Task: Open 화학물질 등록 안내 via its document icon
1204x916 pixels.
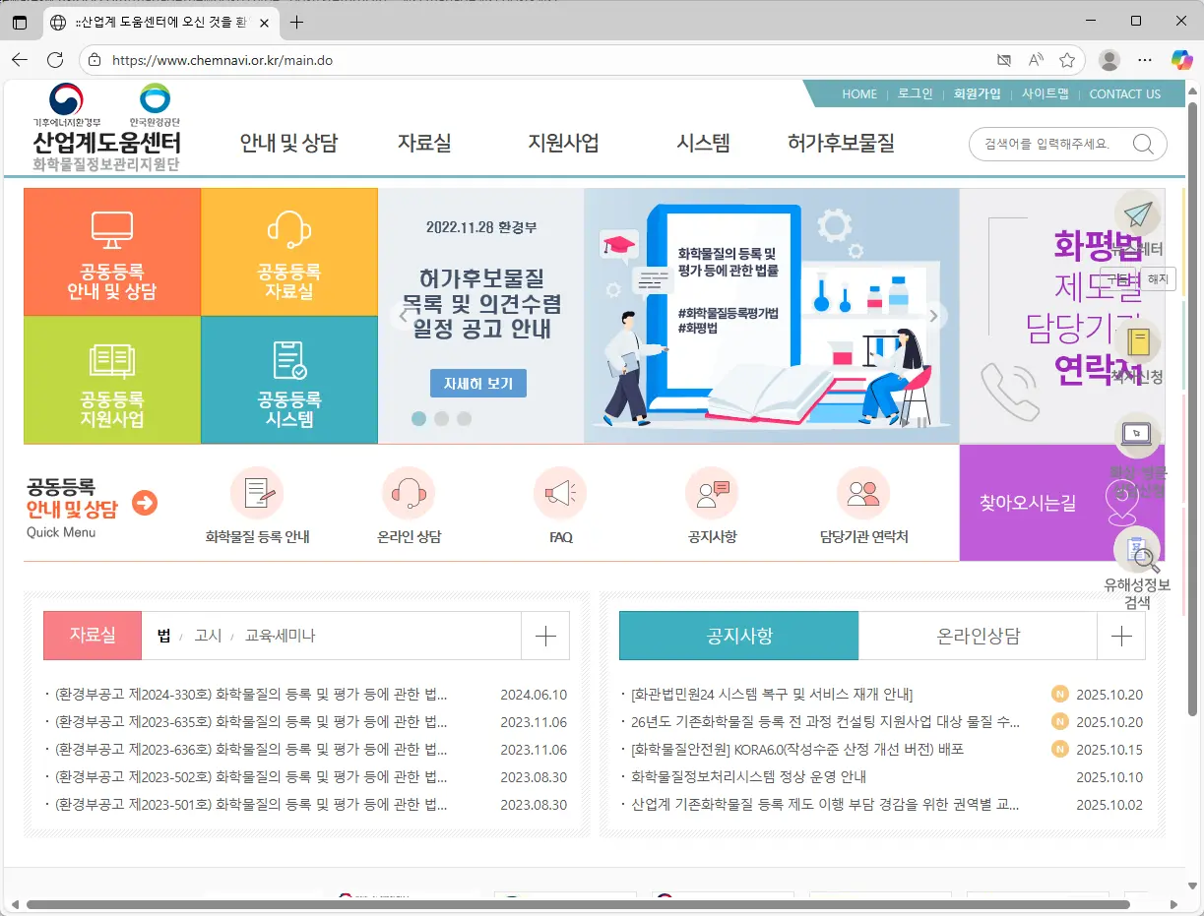Action: pyautogui.click(x=258, y=494)
